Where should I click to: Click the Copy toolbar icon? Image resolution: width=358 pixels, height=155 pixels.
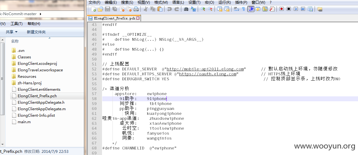point(153,9)
